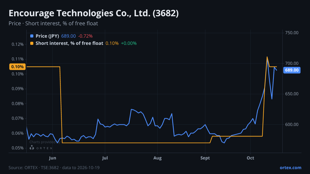Click the Aug label on the x-axis
The width and height of the screenshot is (310, 174).
click(157, 158)
